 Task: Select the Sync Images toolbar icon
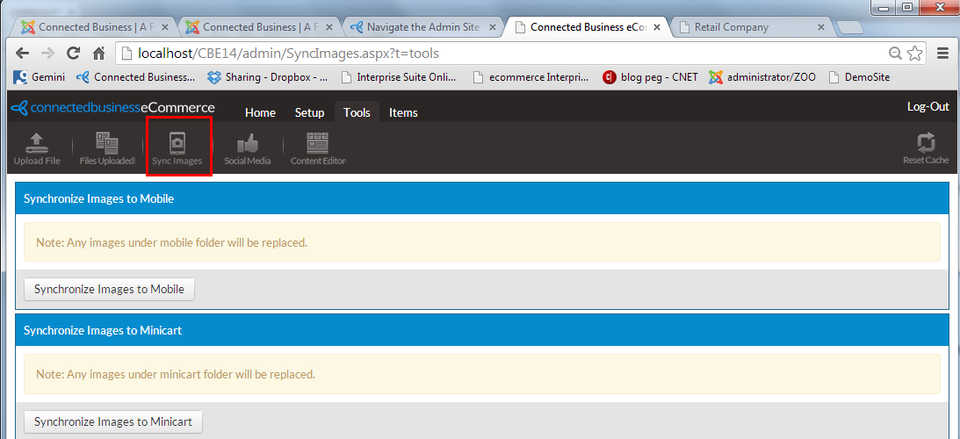coord(177,148)
